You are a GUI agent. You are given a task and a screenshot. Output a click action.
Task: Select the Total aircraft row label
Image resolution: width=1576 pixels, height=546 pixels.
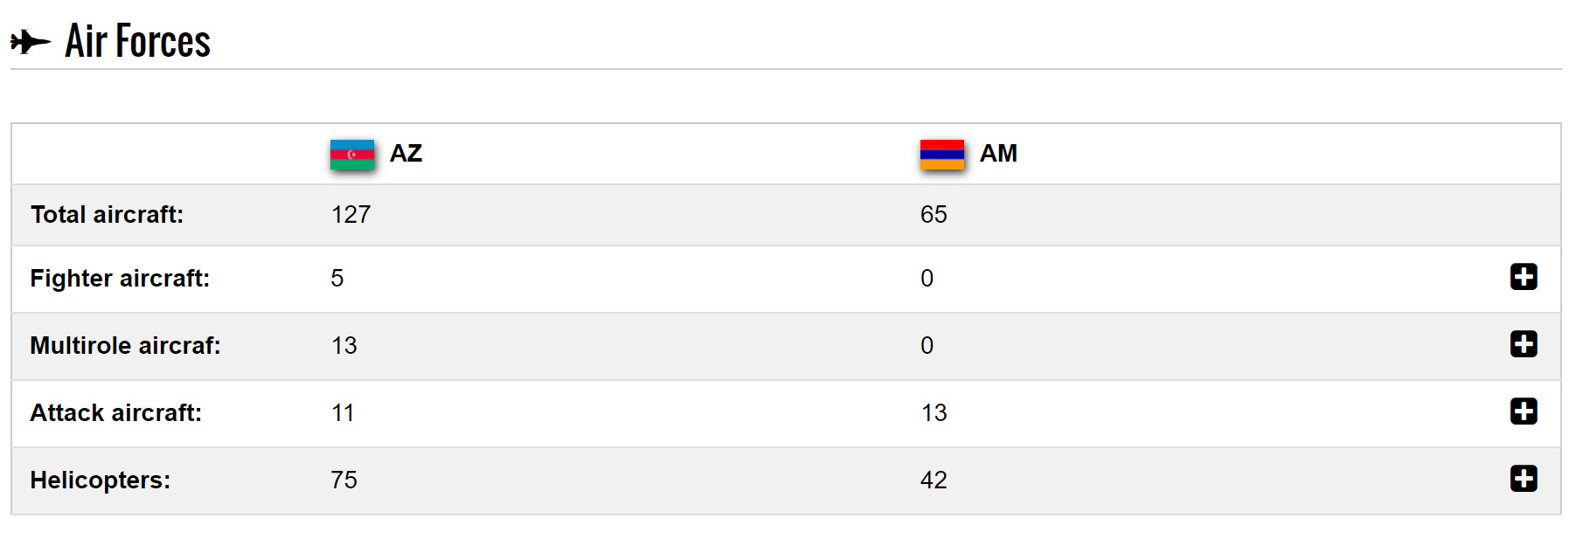coord(107,215)
